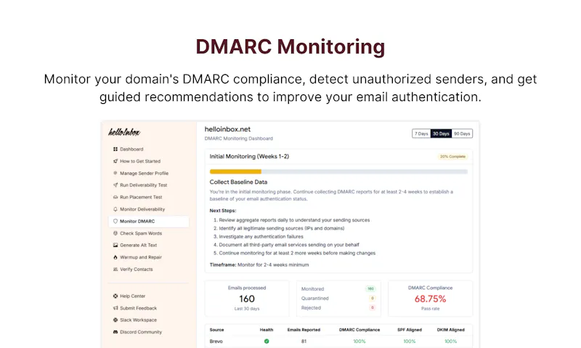Click the Dashboard grid icon
The width and height of the screenshot is (581, 348).
click(115, 149)
